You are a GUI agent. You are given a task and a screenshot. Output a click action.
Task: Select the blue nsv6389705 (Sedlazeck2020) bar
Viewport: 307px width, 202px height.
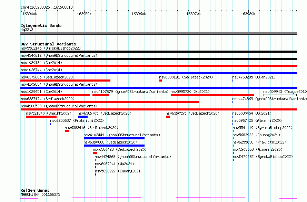83,117
